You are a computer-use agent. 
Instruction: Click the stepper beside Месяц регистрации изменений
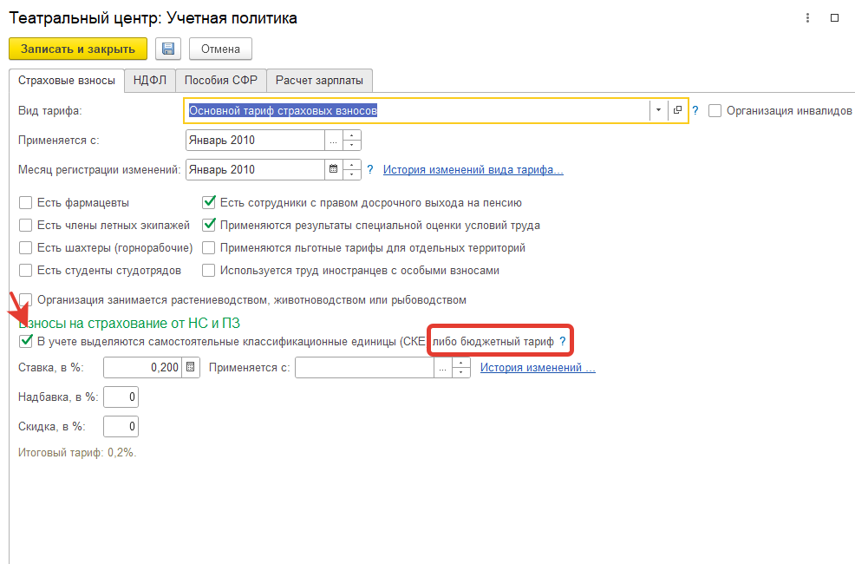352,169
